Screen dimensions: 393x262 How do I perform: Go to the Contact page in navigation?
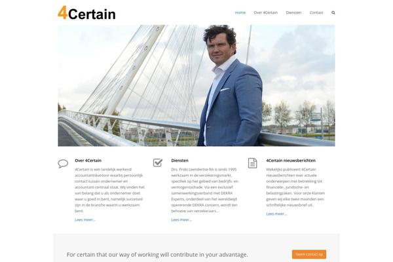[316, 12]
